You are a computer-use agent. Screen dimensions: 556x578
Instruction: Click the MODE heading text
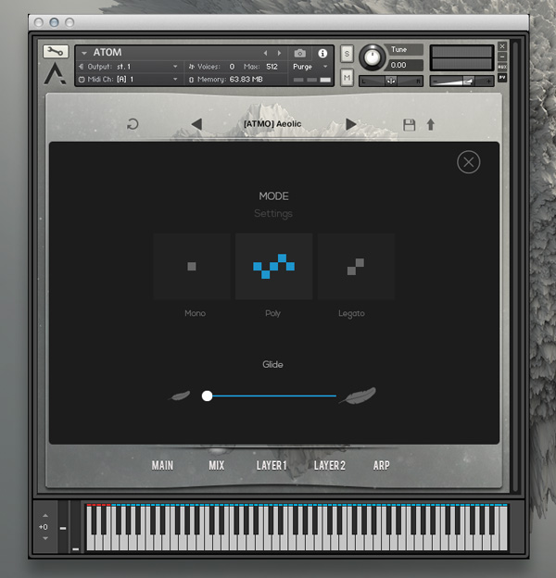pos(273,196)
